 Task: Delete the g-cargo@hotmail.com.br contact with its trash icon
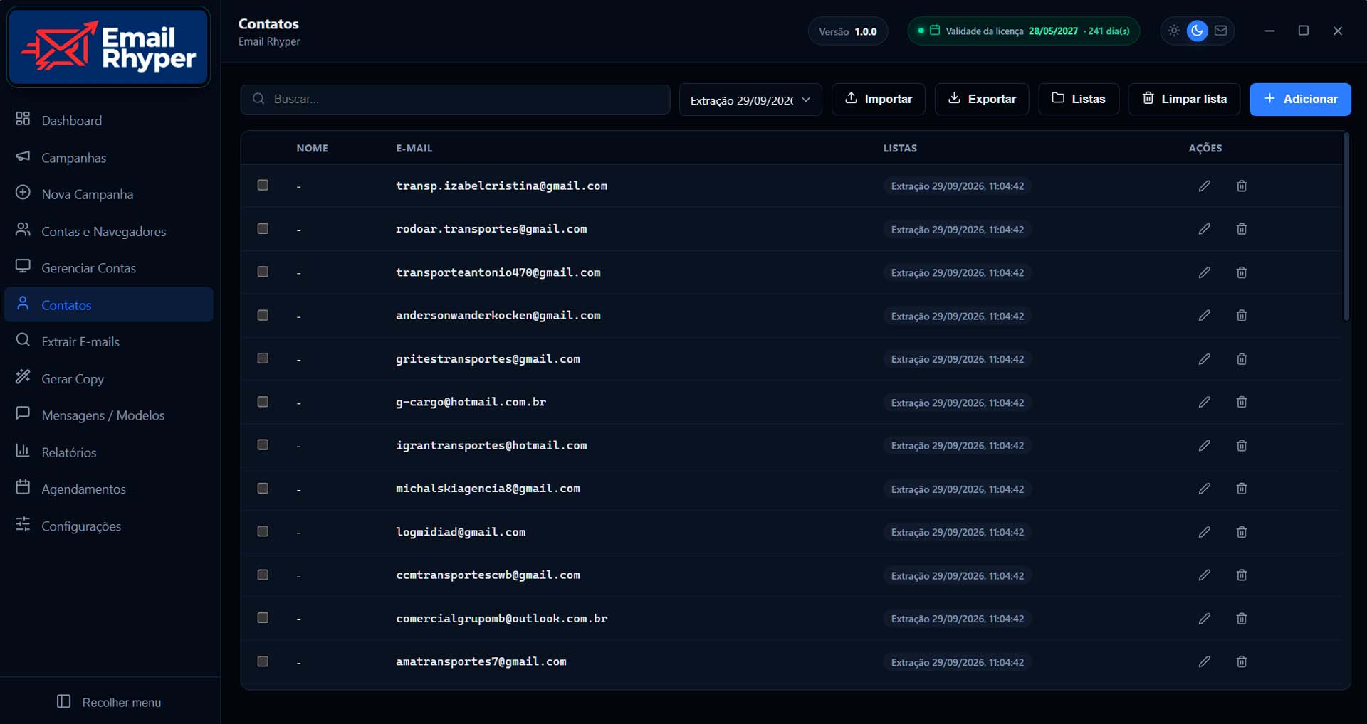(x=1242, y=402)
